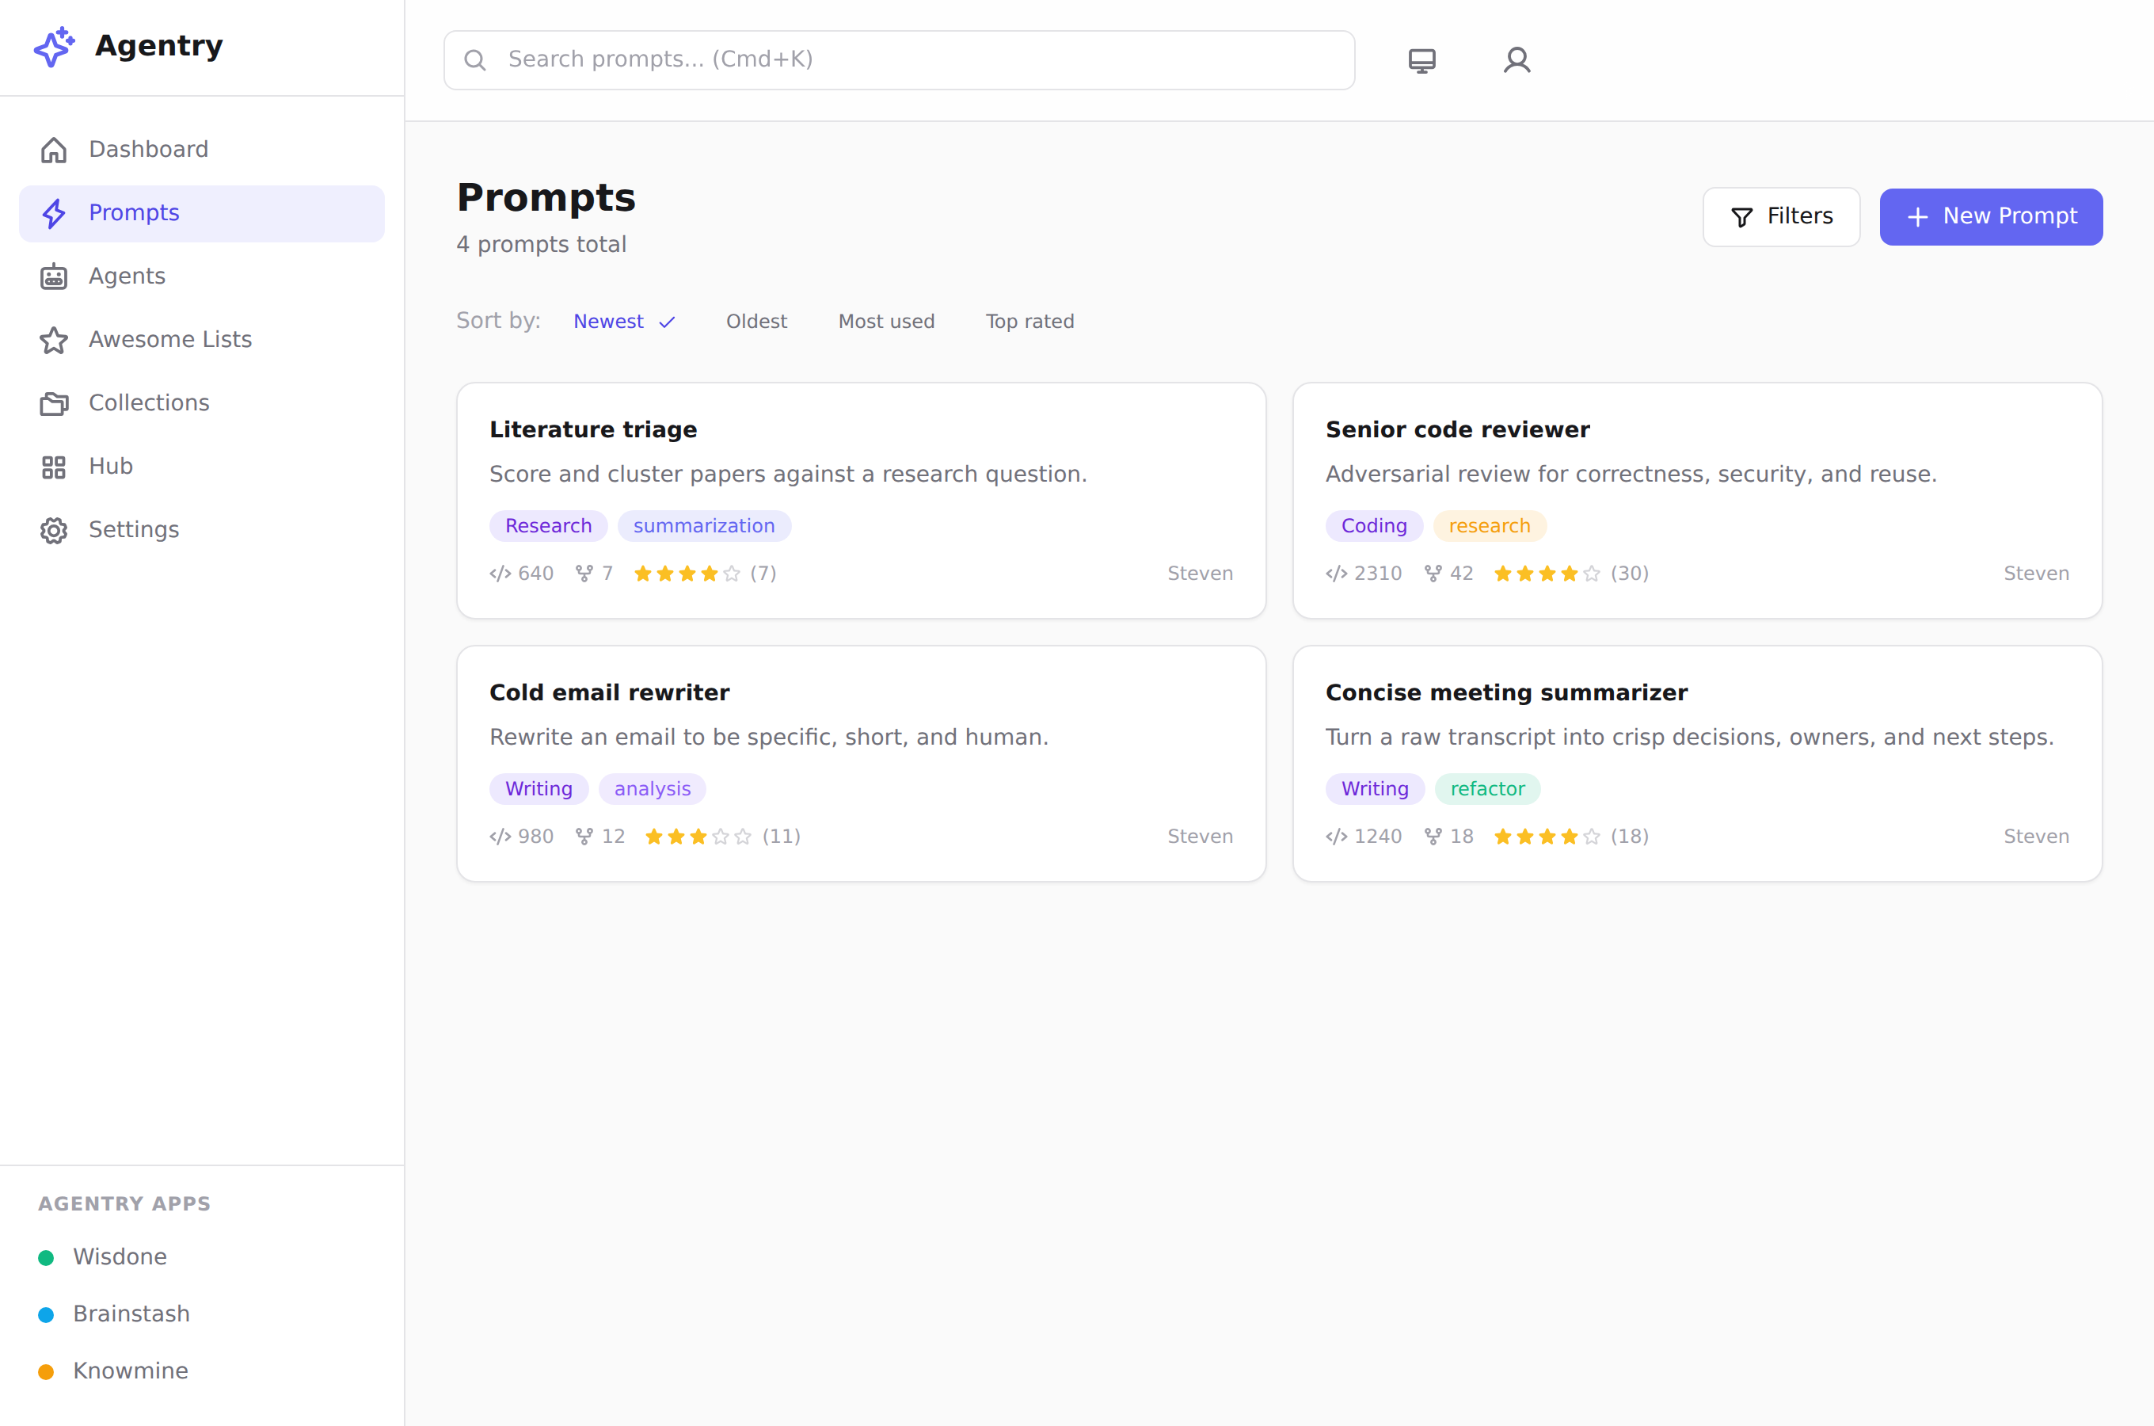This screenshot has height=1426, width=2154.
Task: Click the green dot beside Wisdone
Action: 47,1258
